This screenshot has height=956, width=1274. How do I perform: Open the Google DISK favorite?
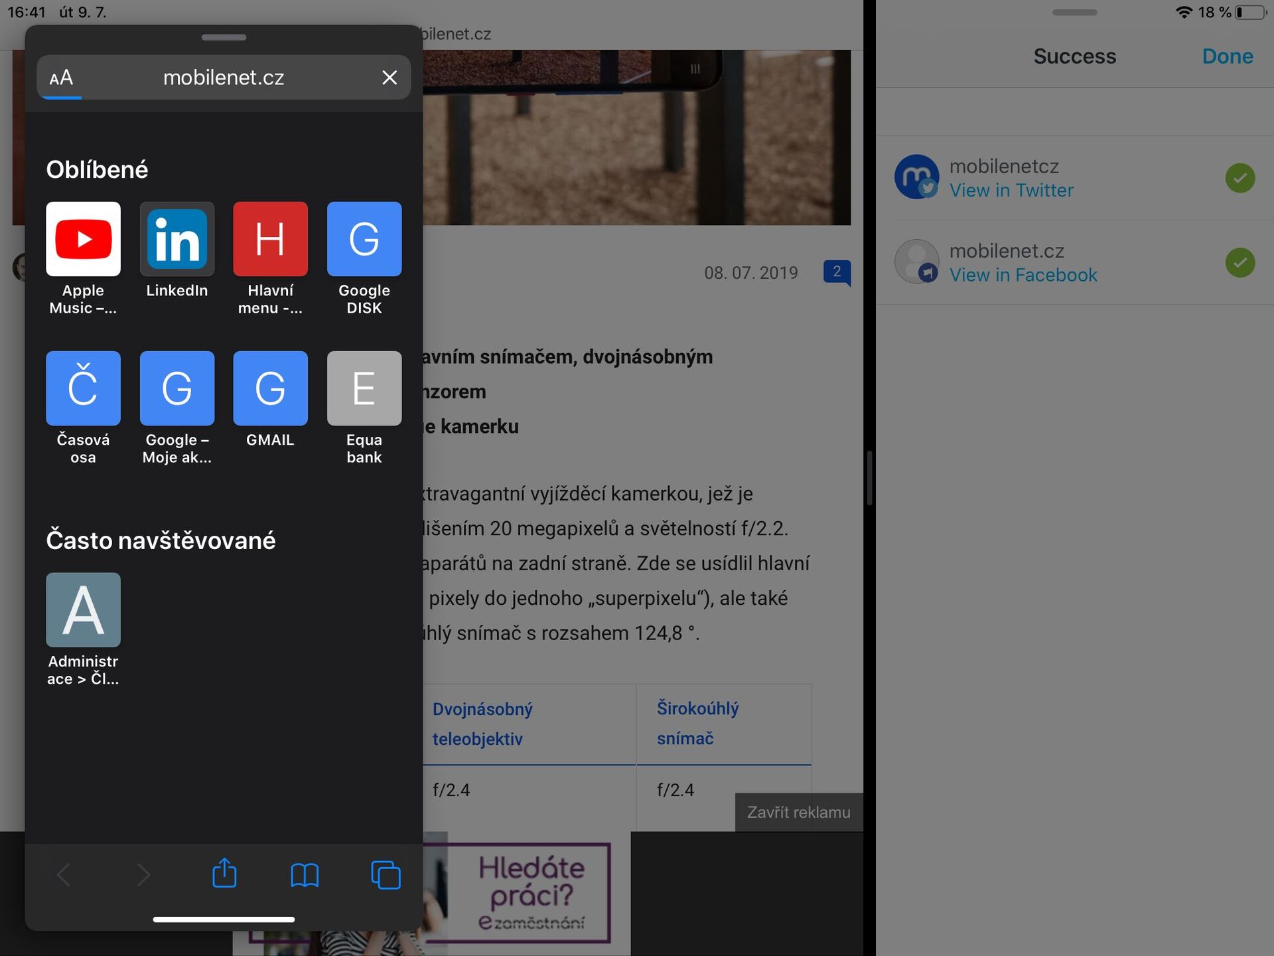tap(364, 239)
